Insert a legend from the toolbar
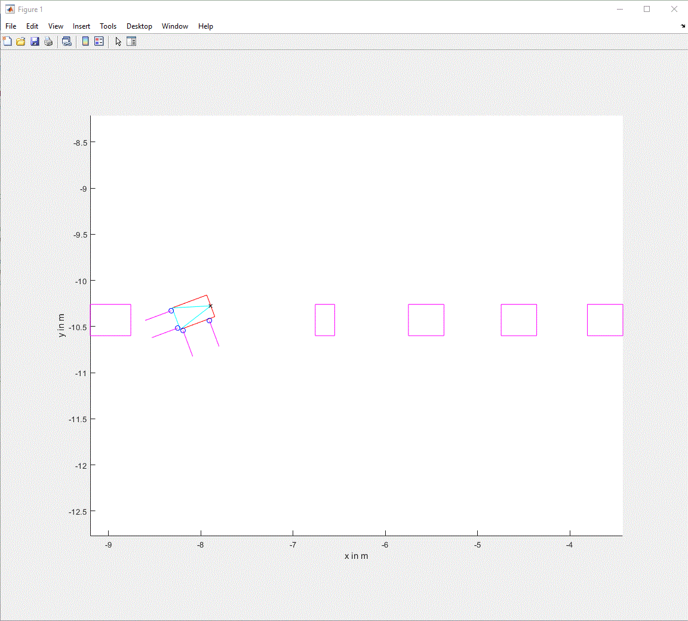Screen dimensions: 688x621 coord(99,41)
